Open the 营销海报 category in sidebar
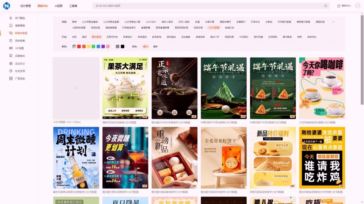Image resolution: width=364 pixels, height=204 pixels. tap(20, 25)
